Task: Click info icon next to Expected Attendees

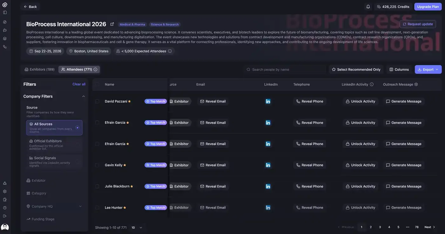Action: (170, 51)
